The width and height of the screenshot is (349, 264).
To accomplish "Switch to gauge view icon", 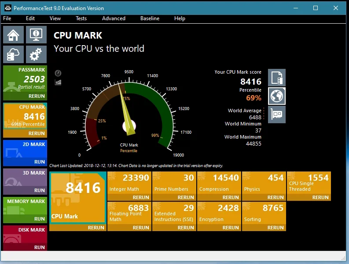I will click(58, 73).
